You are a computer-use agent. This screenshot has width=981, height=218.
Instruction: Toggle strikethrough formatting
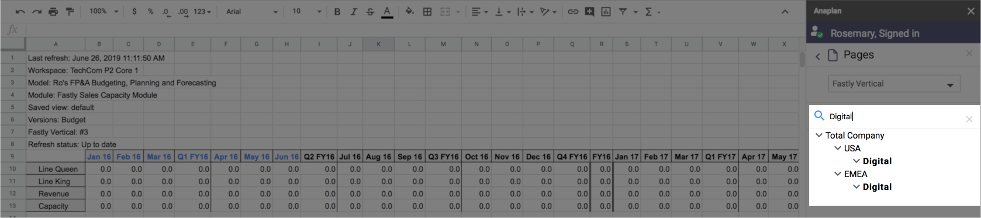click(x=370, y=12)
